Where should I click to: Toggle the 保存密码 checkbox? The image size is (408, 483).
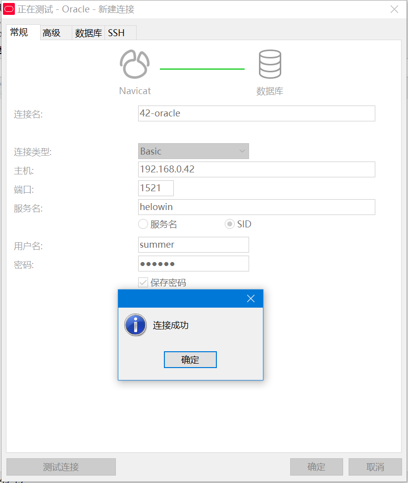click(143, 282)
